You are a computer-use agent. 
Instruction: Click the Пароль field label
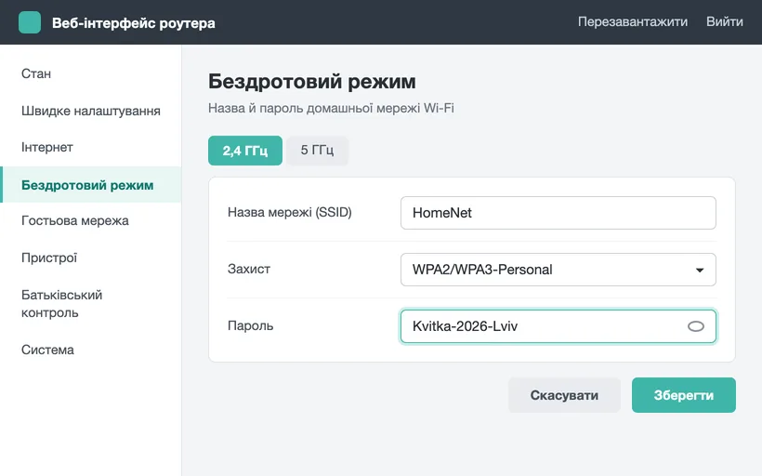coord(250,325)
